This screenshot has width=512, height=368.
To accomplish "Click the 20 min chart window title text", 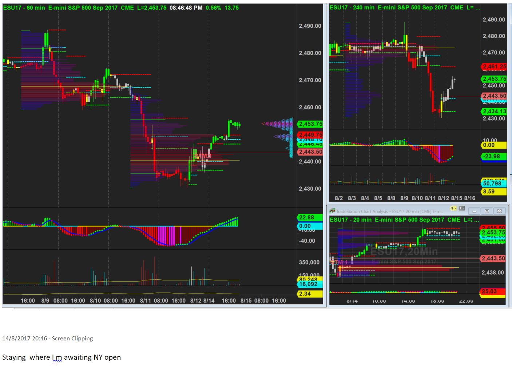I will click(x=390, y=211).
